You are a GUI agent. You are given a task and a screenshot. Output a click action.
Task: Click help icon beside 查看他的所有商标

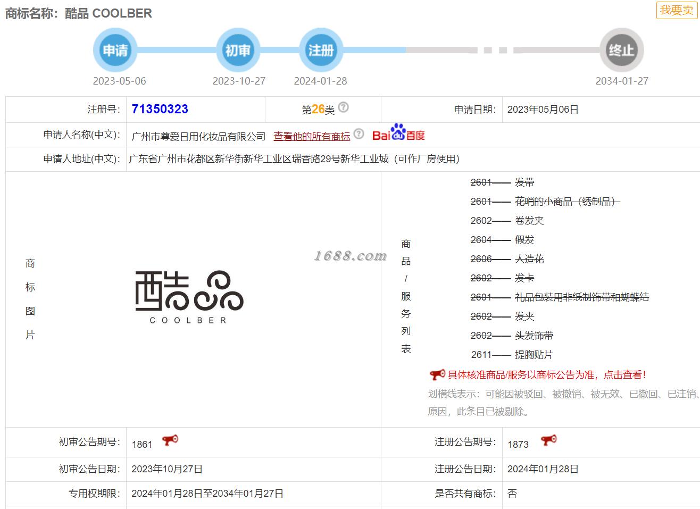[359, 133]
